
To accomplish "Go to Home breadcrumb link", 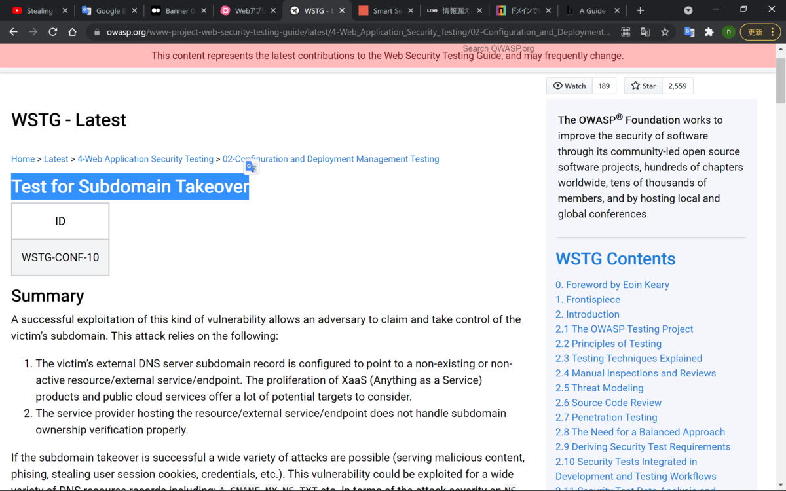I will (x=23, y=159).
